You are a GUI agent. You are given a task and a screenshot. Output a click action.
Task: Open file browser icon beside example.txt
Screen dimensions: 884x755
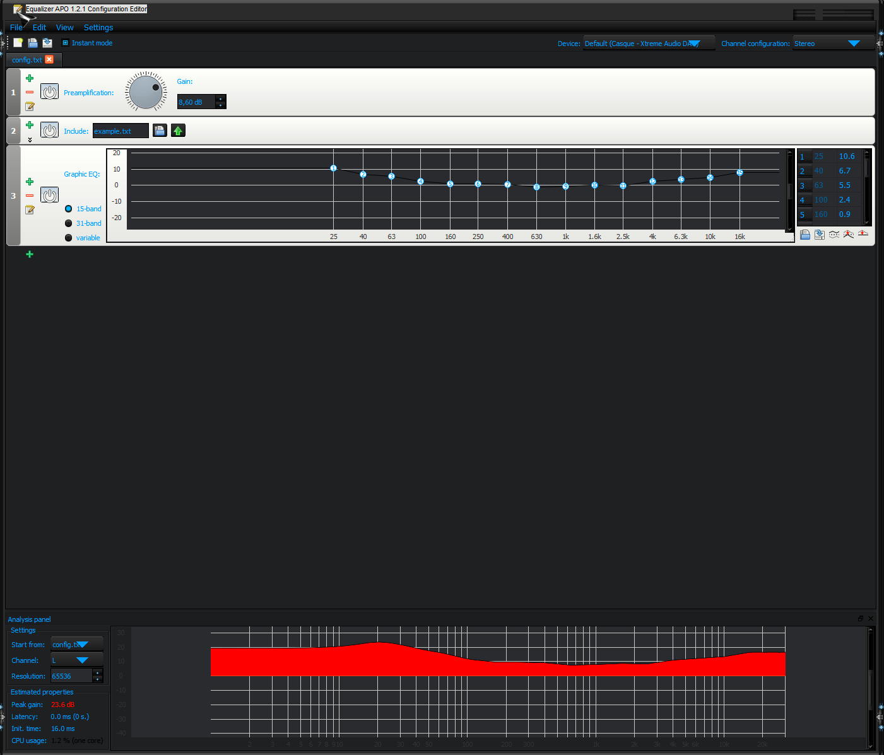160,131
